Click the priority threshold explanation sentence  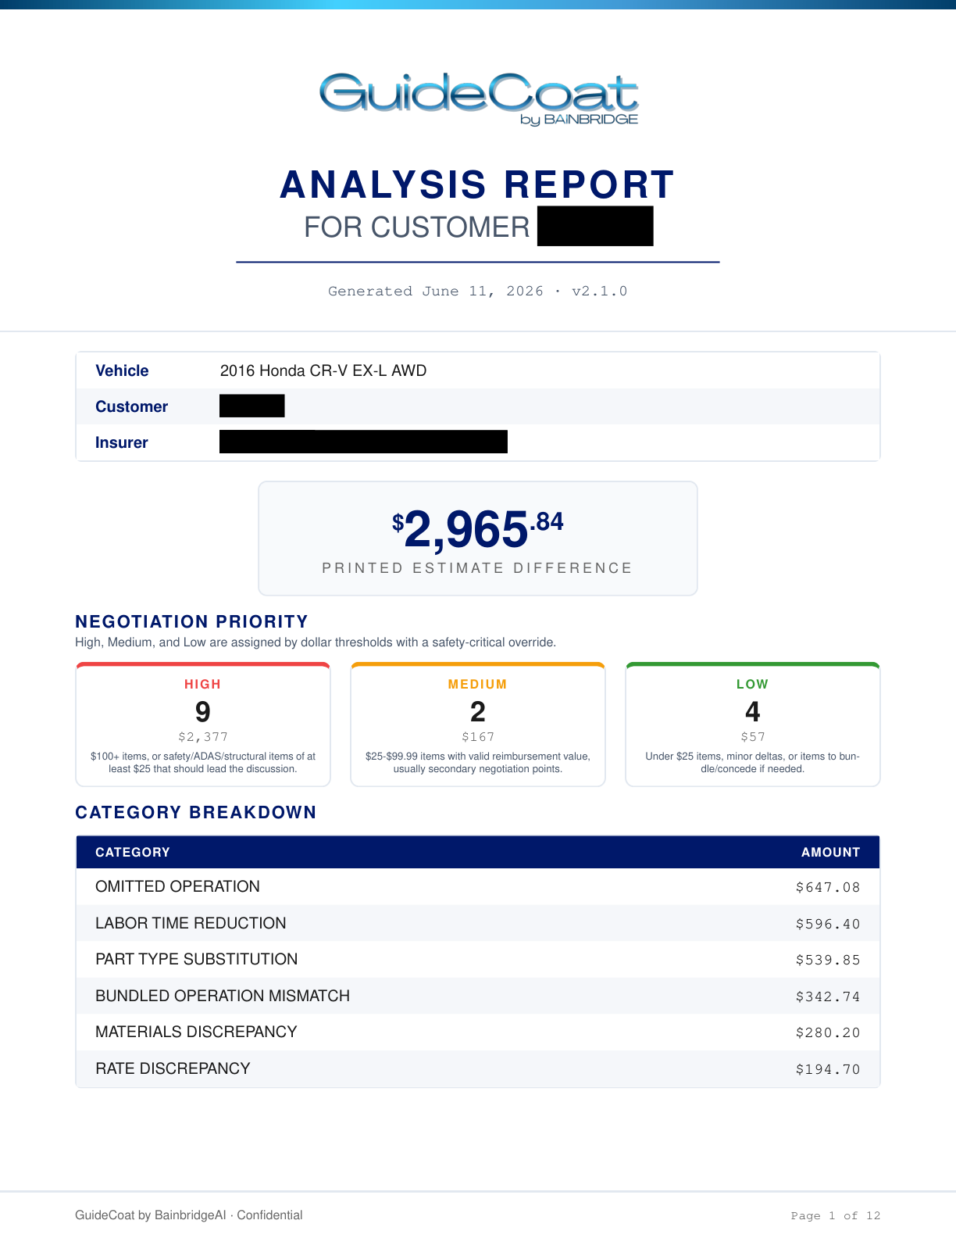[316, 642]
